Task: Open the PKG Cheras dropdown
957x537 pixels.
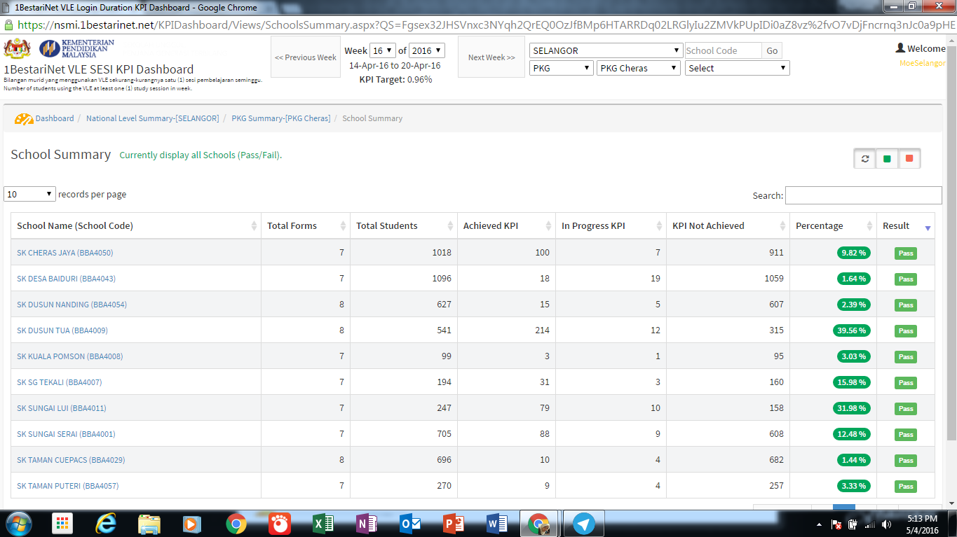Action: pos(639,68)
